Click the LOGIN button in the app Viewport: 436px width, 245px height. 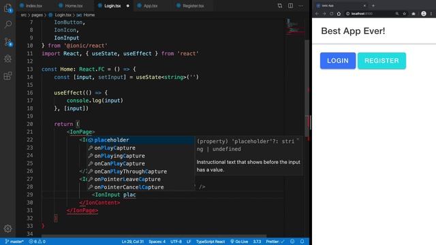[x=338, y=61]
